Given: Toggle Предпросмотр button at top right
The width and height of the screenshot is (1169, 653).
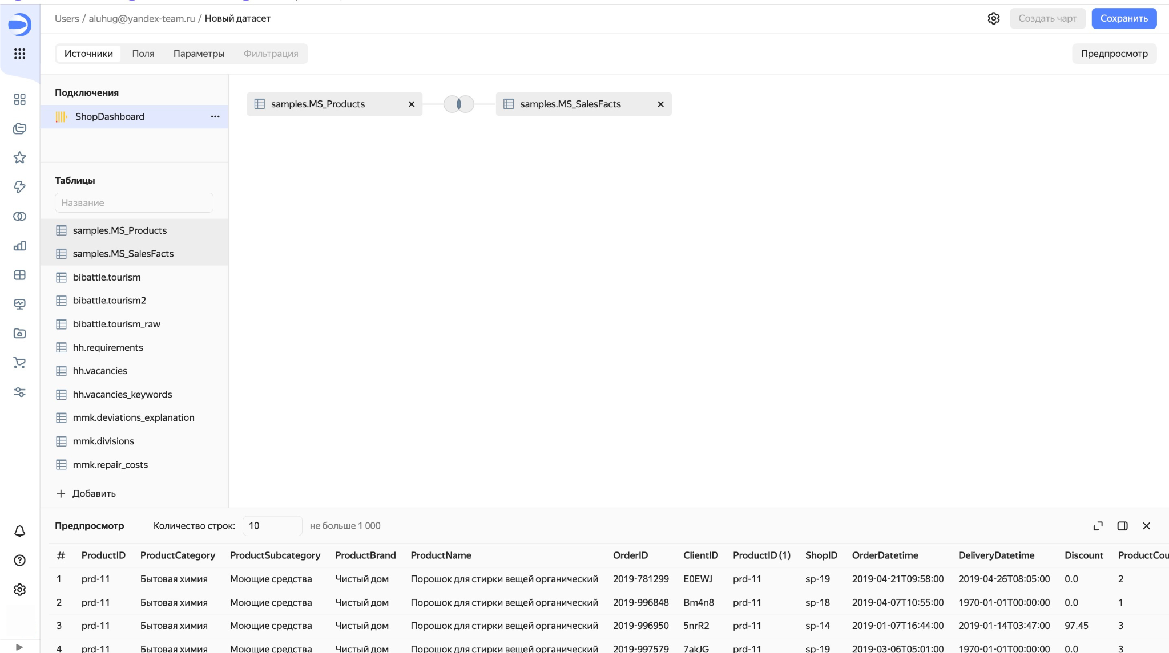Looking at the screenshot, I should point(1114,54).
